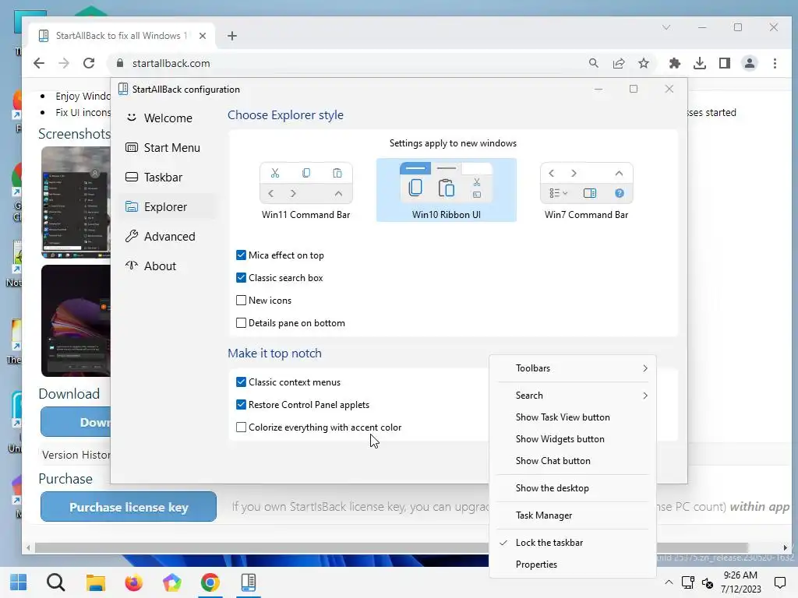Toggle Lock the taskbar option
The width and height of the screenshot is (798, 598).
click(x=573, y=543)
